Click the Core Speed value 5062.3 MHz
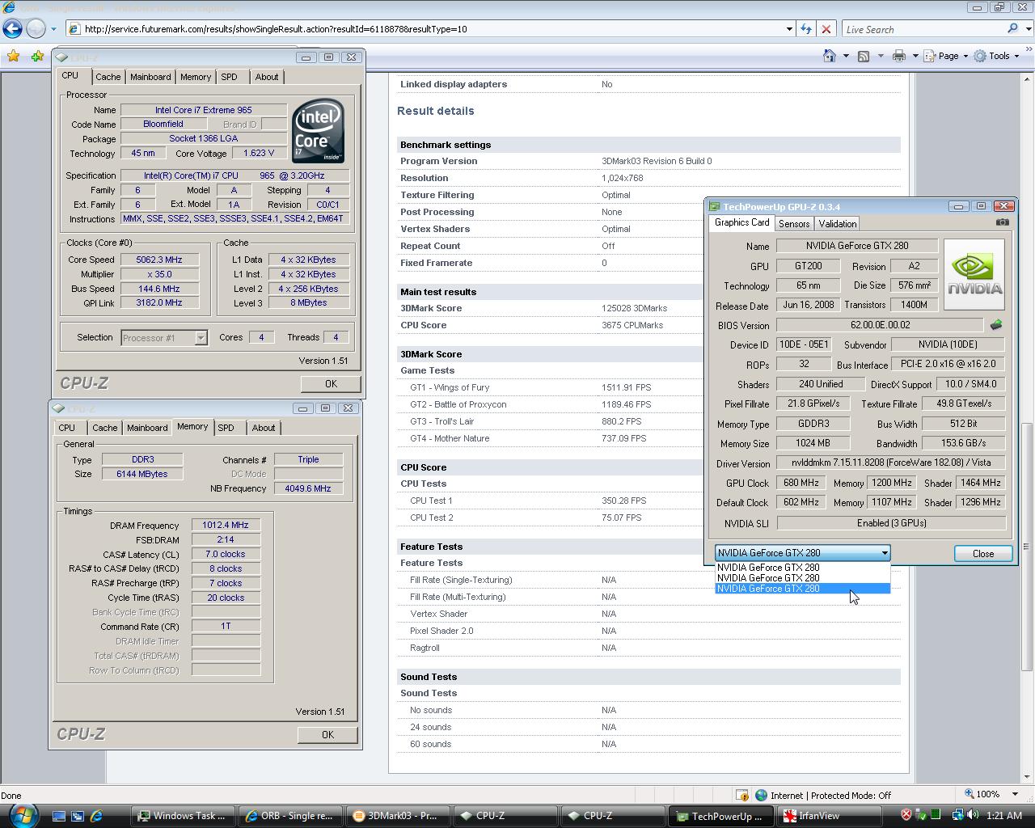The width and height of the screenshot is (1035, 828). (160, 260)
